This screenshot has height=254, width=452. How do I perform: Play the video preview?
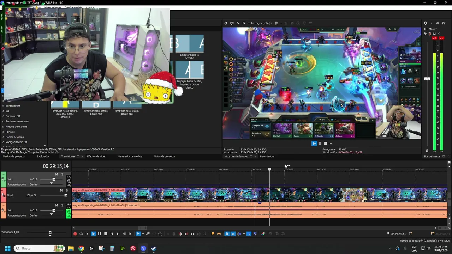click(314, 143)
